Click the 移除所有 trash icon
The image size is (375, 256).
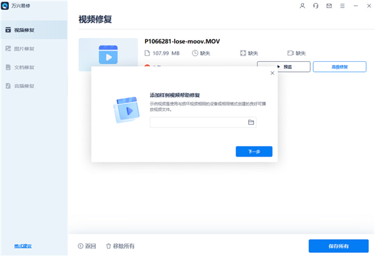coord(109,246)
